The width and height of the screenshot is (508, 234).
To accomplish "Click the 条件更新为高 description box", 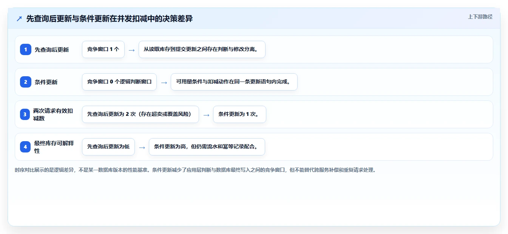I will (x=207, y=147).
